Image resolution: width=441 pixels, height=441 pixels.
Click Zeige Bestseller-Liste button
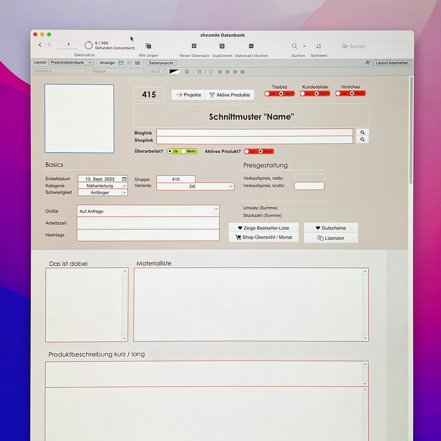[264, 228]
